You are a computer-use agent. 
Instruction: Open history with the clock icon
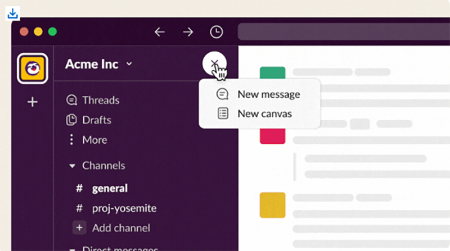216,32
